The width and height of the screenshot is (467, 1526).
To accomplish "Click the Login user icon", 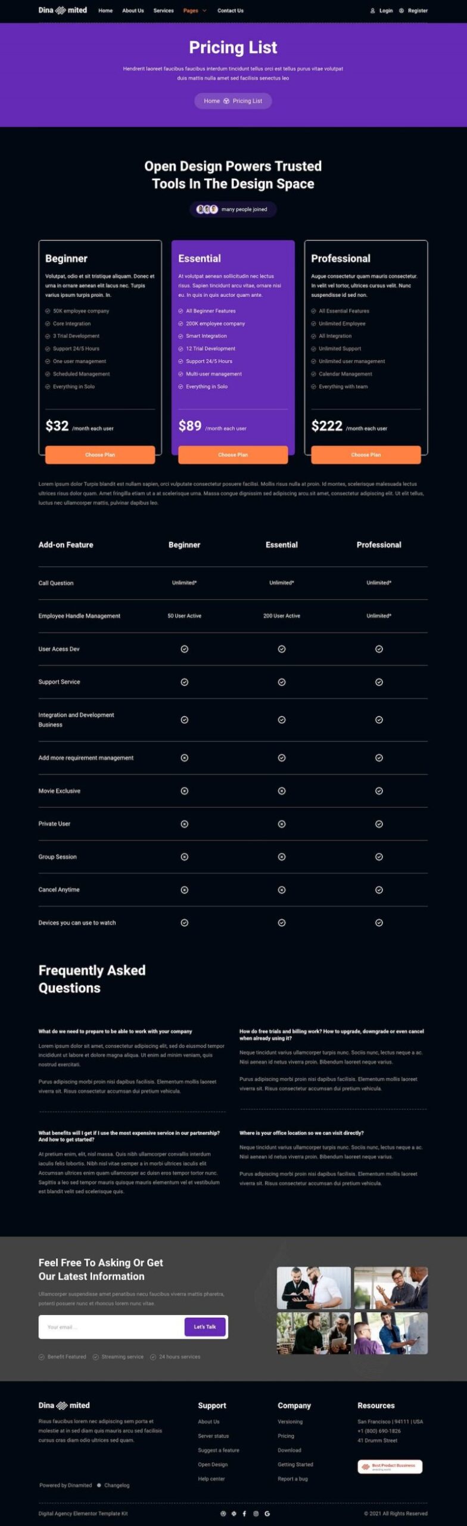I will click(x=373, y=11).
